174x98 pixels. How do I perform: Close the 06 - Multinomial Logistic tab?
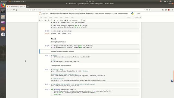pyautogui.click(x=25, y=7)
